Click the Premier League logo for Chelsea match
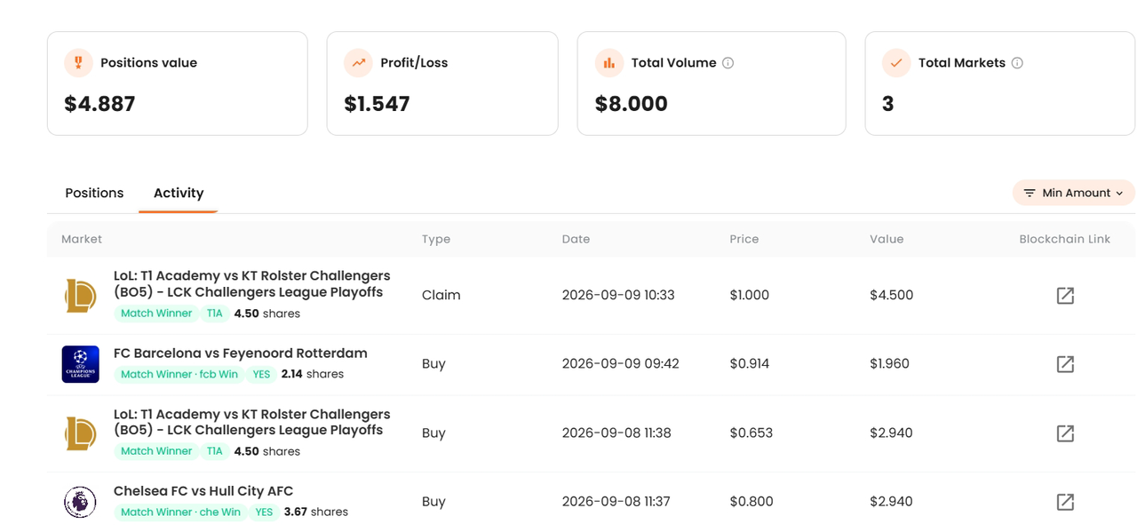The height and width of the screenshot is (532, 1137). 80,502
